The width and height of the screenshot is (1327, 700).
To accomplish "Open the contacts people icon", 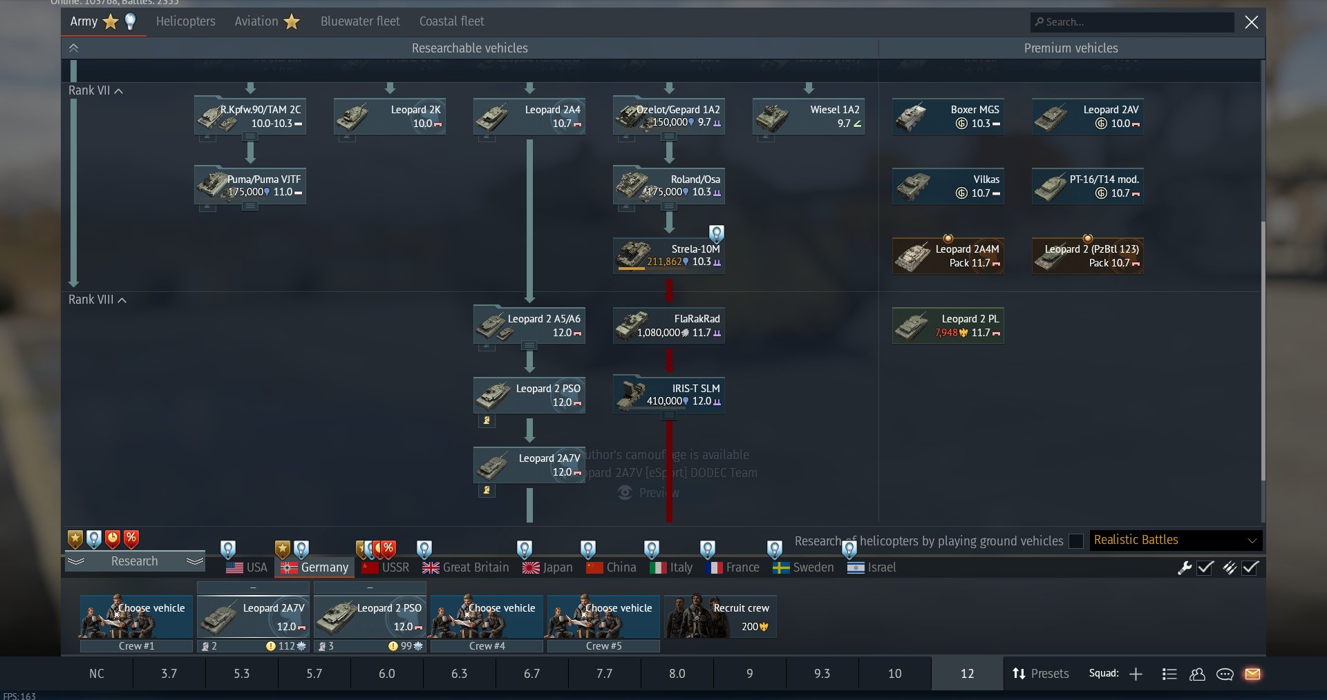I will (x=1197, y=674).
